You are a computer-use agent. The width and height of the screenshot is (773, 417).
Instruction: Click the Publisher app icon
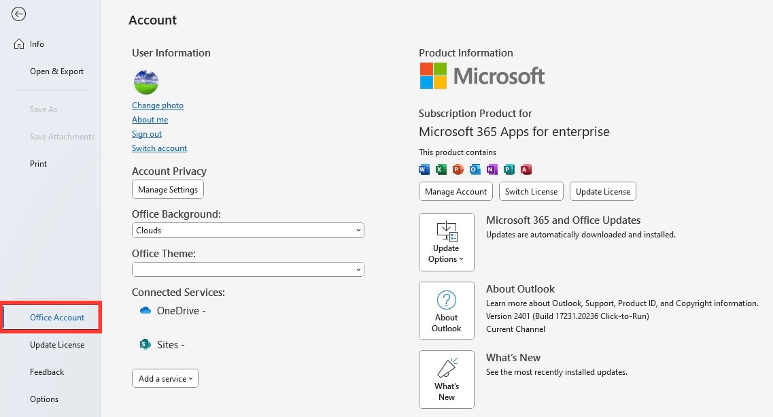click(509, 170)
